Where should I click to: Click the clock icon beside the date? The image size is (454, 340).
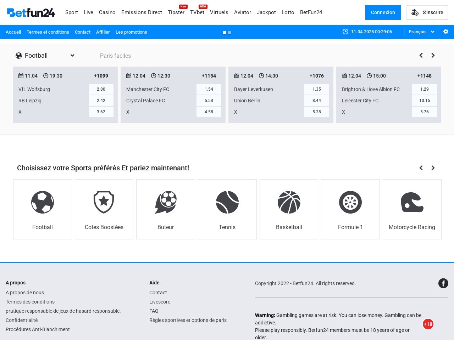click(x=345, y=32)
